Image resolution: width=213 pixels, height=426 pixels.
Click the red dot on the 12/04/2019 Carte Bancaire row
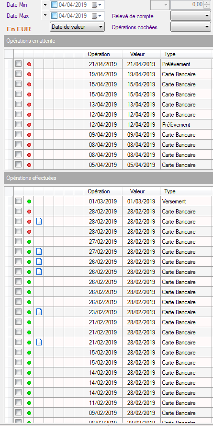(x=29, y=115)
